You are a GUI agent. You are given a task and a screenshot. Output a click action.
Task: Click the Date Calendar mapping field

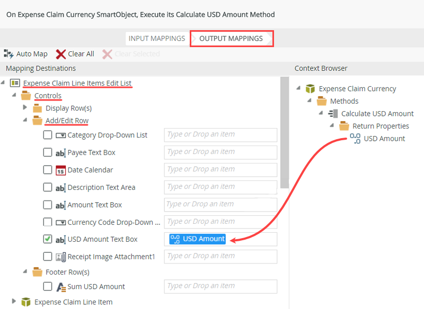pos(220,170)
